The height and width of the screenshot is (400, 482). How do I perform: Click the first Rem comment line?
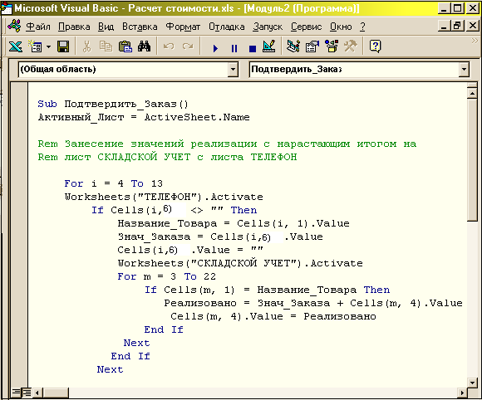[x=227, y=144]
